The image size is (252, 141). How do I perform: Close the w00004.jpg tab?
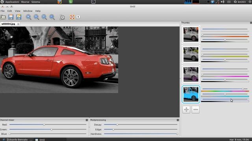click(x=18, y=24)
